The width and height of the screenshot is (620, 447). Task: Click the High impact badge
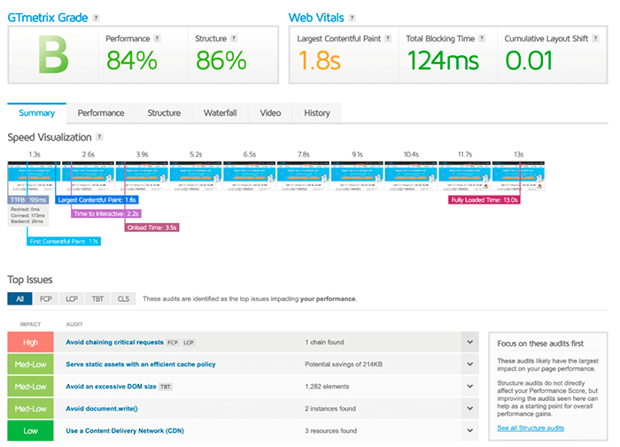30,343
